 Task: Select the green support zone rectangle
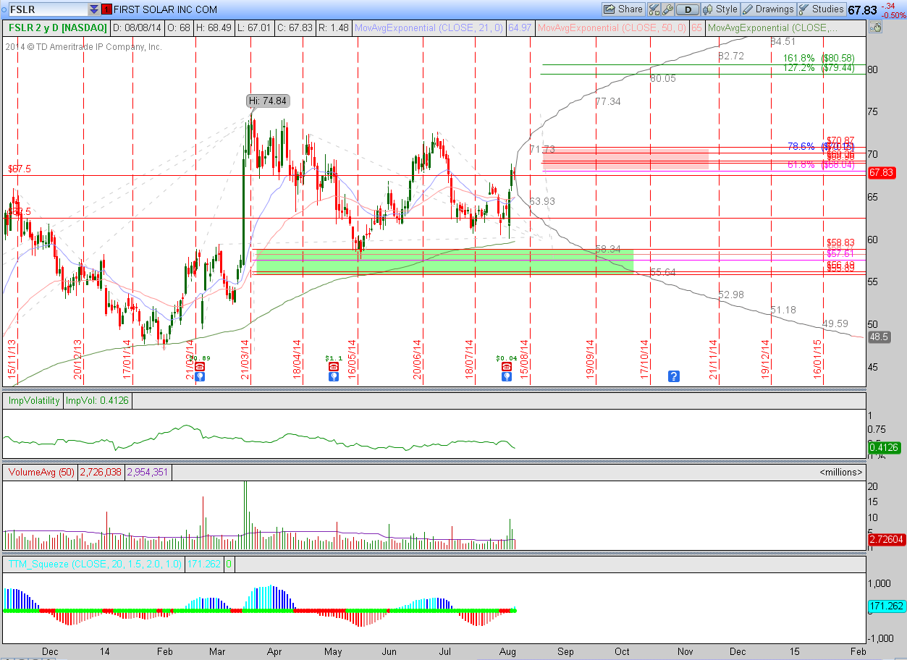click(x=445, y=262)
